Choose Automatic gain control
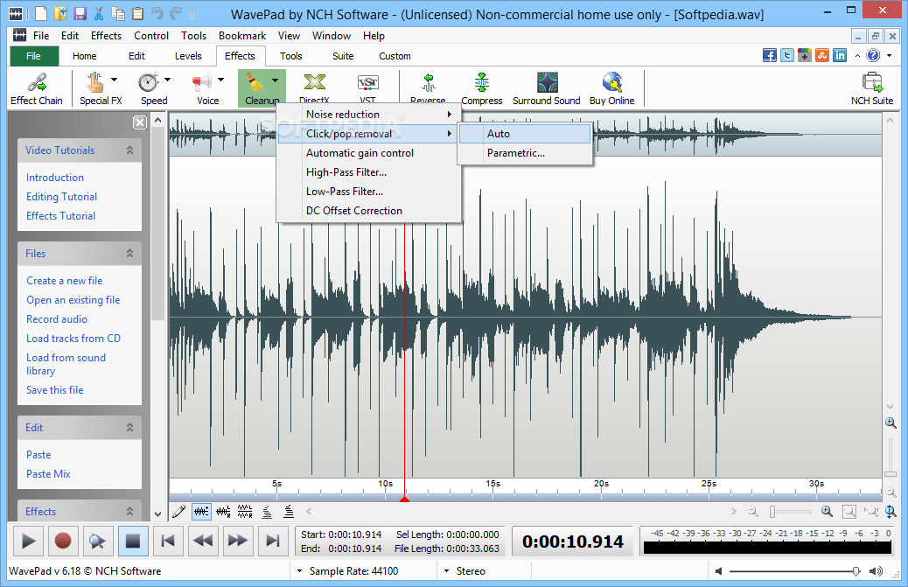Screen dimensions: 908x587 click(x=369, y=153)
